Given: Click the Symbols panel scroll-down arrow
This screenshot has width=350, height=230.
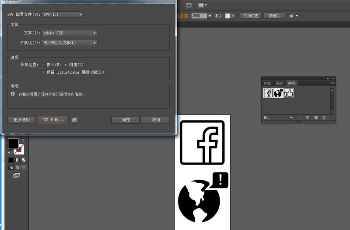Looking at the screenshot, I should tap(332, 112).
